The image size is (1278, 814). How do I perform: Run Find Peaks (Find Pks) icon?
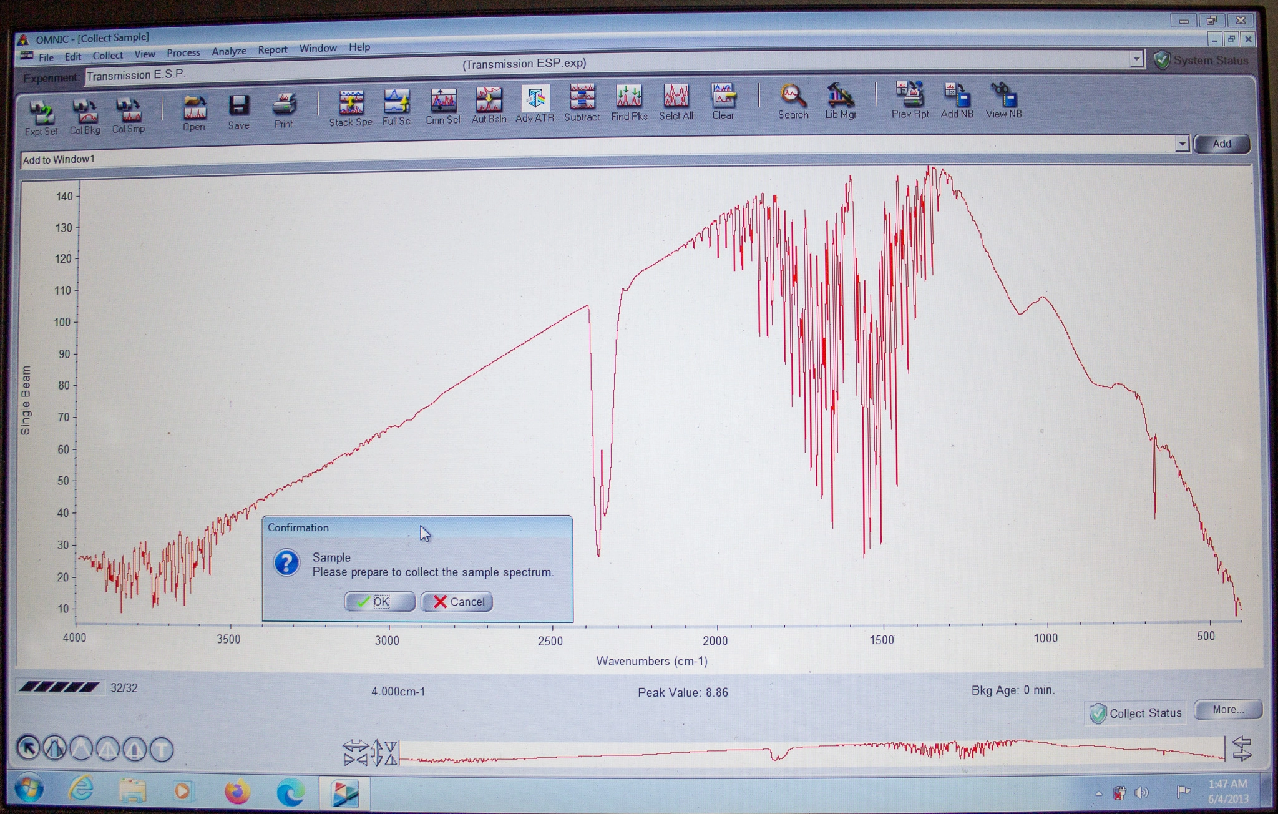pyautogui.click(x=629, y=102)
